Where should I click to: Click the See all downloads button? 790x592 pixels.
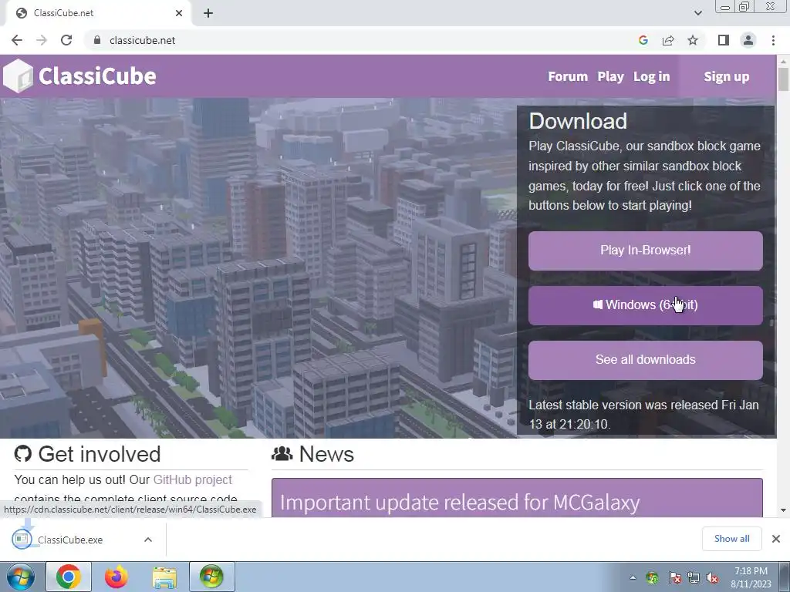(x=646, y=360)
